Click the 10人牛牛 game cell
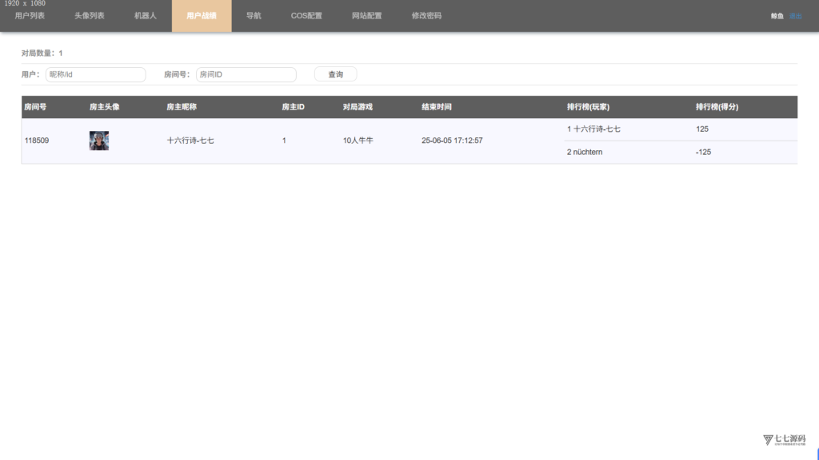This screenshot has height=460, width=819. click(358, 141)
